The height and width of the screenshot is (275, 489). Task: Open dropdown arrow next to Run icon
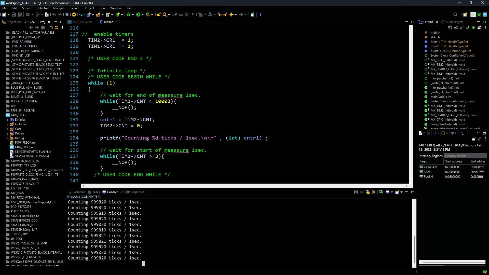point(143,15)
